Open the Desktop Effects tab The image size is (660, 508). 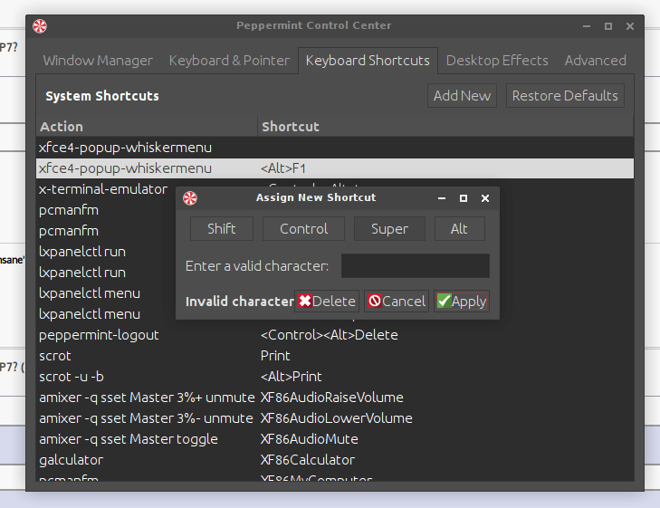[497, 61]
